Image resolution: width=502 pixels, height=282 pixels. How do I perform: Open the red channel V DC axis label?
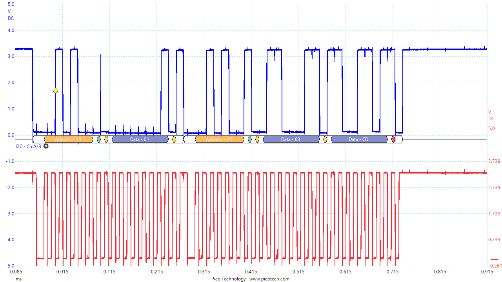pyautogui.click(x=491, y=115)
